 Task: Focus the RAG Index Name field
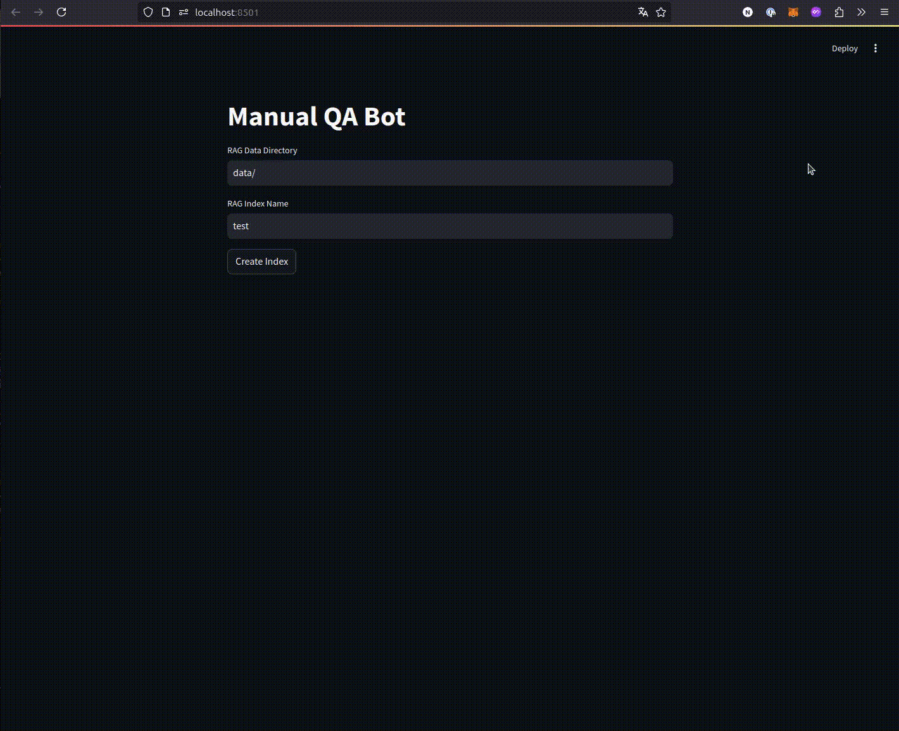pos(450,226)
